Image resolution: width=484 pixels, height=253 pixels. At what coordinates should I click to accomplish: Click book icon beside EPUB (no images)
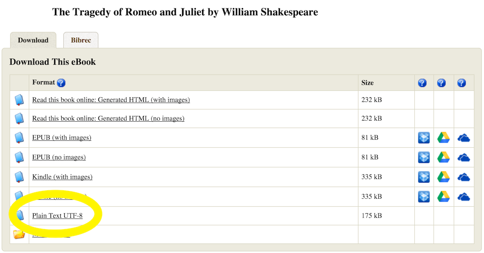click(x=19, y=157)
